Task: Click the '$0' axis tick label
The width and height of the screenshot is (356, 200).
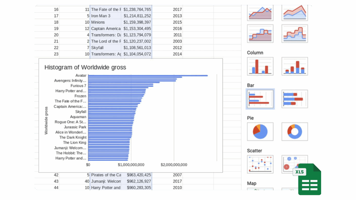Action: (x=88, y=165)
